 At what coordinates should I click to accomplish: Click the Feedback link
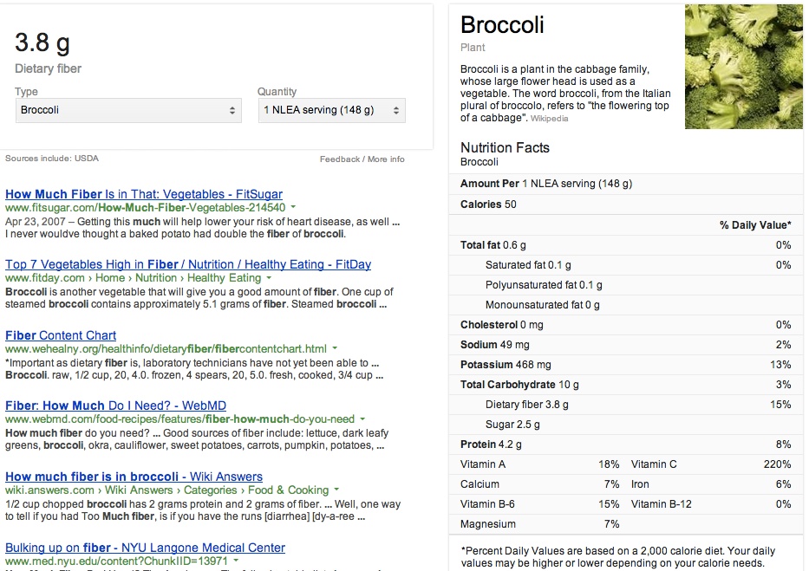point(340,159)
